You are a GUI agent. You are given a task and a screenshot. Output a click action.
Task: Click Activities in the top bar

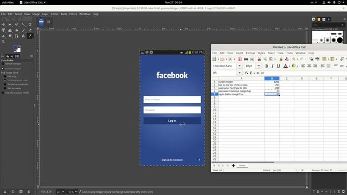[8, 2]
